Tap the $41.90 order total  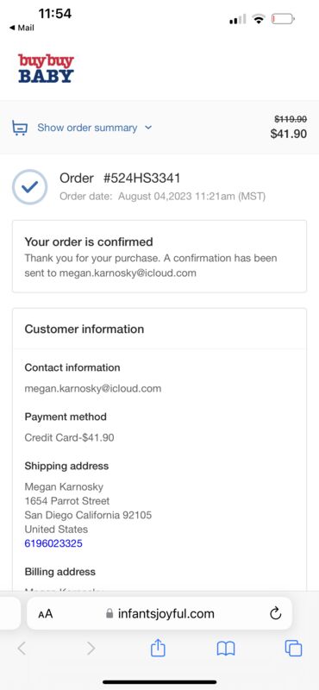(x=289, y=134)
